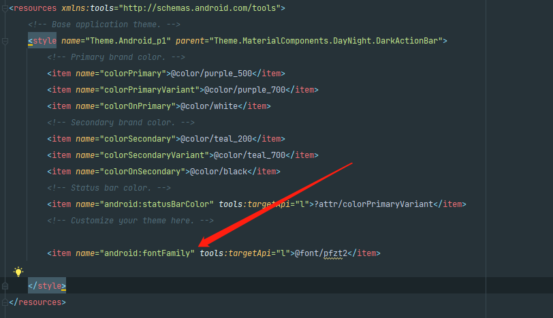Click the Base application theme comment
553x318 pixels.
(x=104, y=25)
